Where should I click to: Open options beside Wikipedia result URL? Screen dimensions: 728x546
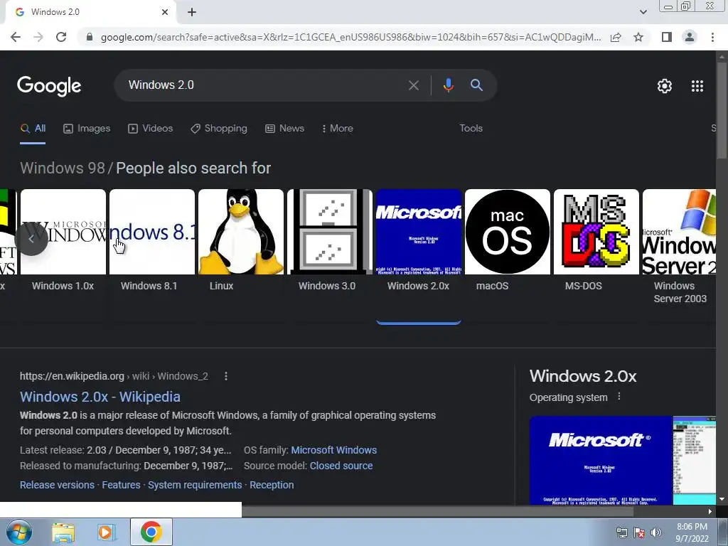click(226, 376)
